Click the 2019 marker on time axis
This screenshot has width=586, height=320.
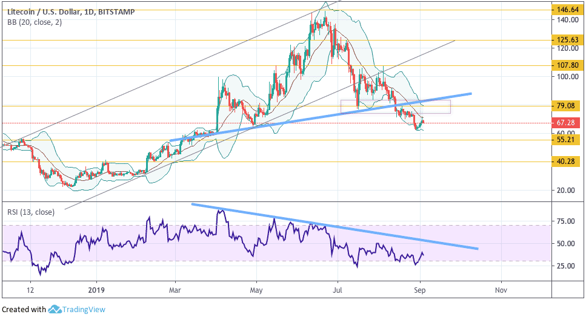click(x=96, y=290)
